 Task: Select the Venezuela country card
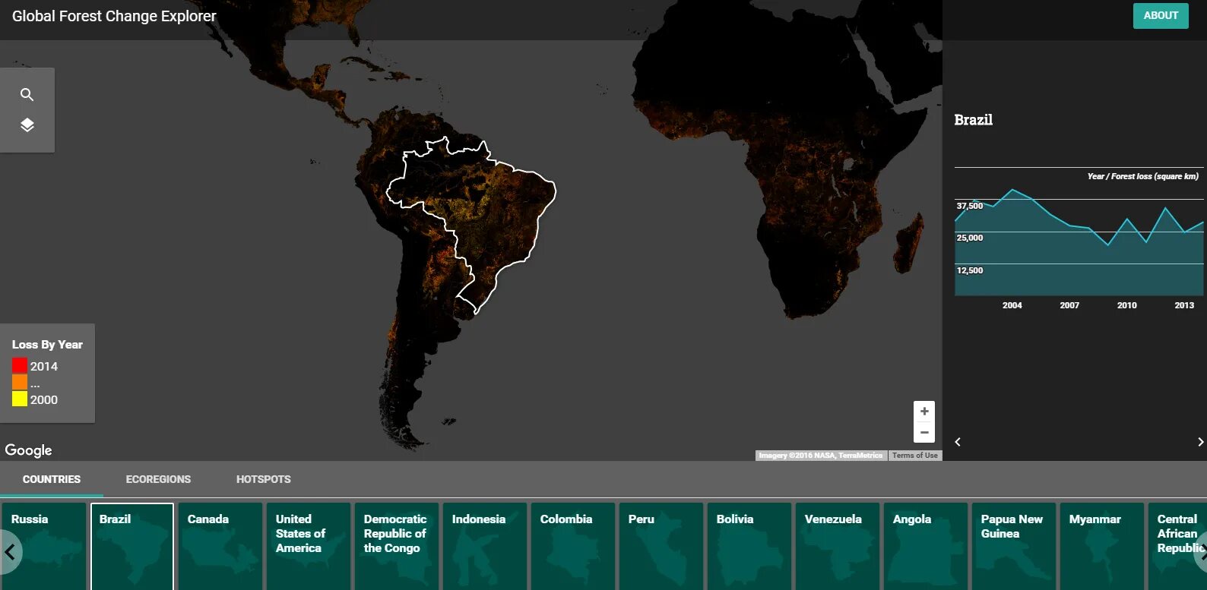click(x=838, y=546)
